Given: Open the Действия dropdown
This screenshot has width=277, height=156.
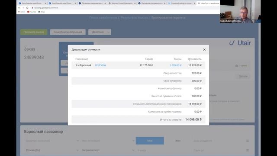Looking at the screenshot, I should coord(100,32).
